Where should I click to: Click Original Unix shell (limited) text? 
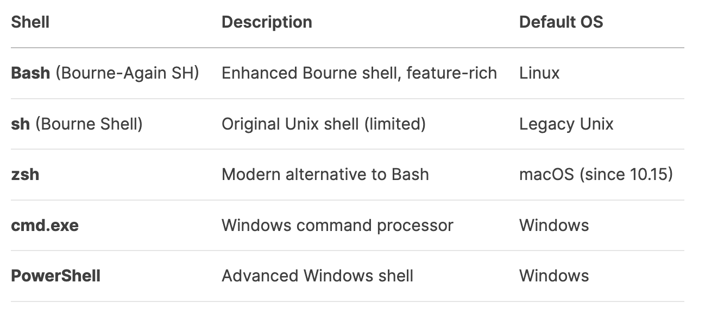[324, 124]
